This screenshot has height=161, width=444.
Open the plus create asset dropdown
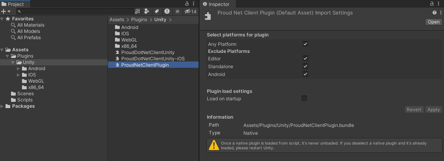click(5, 11)
